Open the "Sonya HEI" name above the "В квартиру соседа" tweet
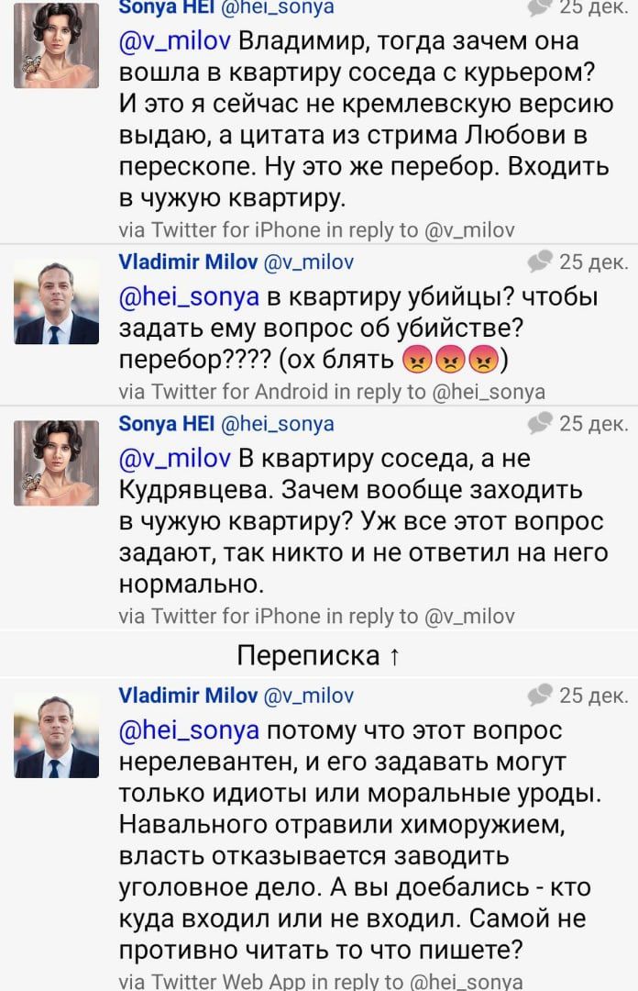 (x=167, y=423)
